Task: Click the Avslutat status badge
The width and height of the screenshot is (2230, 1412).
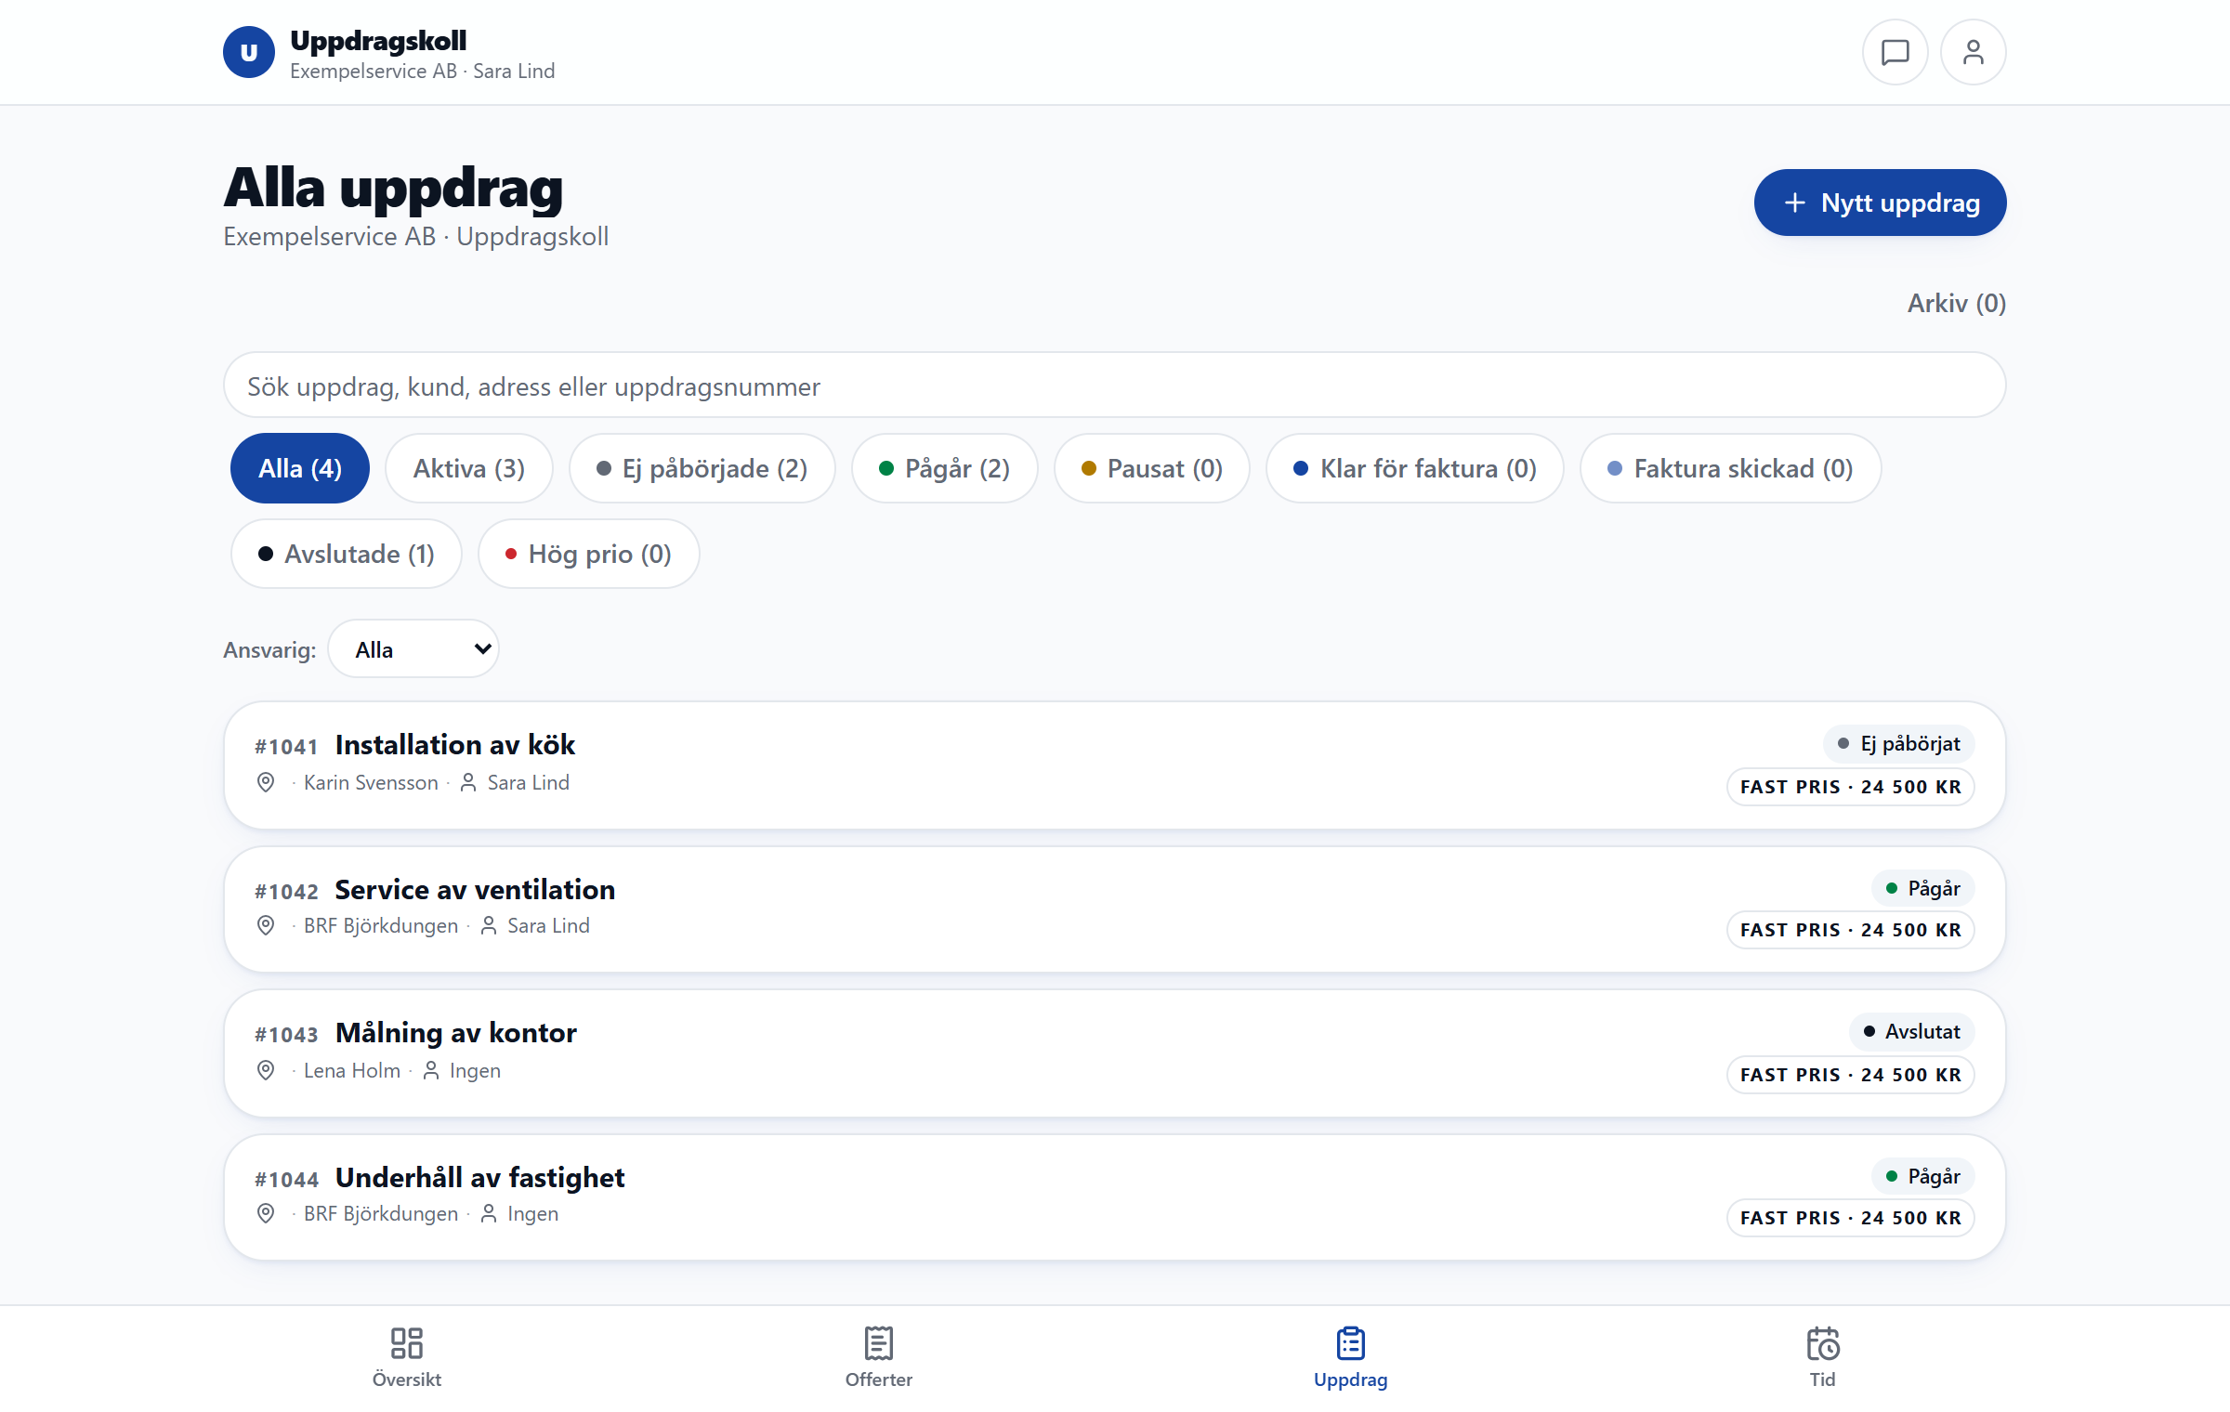Action: (1911, 1031)
